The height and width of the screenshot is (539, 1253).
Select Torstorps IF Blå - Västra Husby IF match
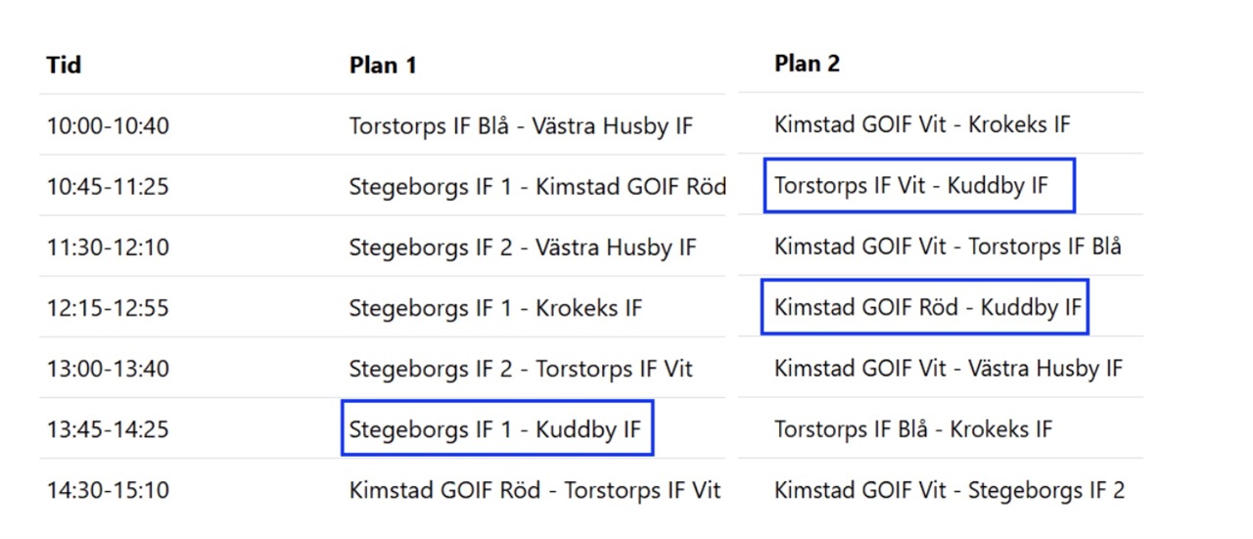point(521,126)
